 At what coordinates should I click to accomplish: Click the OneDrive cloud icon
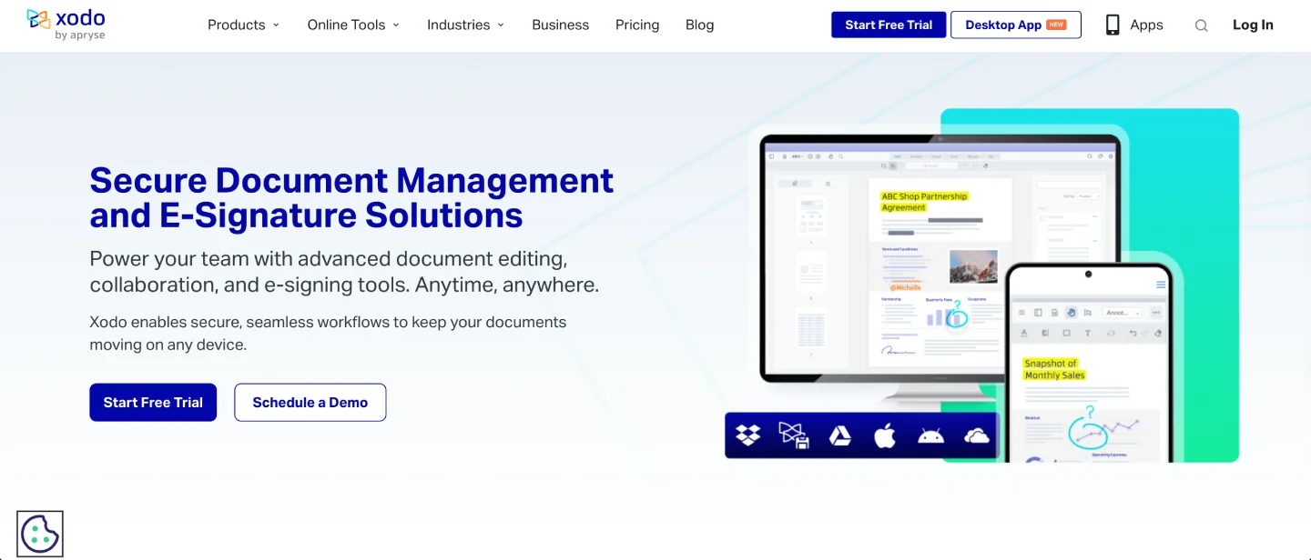click(977, 436)
